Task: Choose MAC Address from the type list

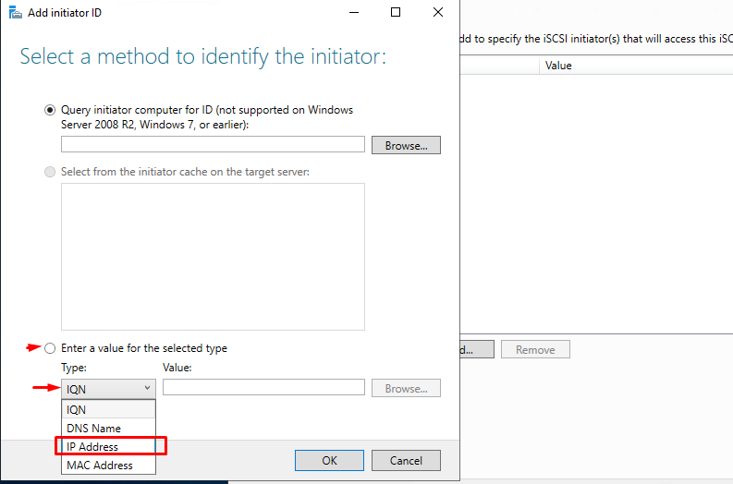Action: [108, 465]
